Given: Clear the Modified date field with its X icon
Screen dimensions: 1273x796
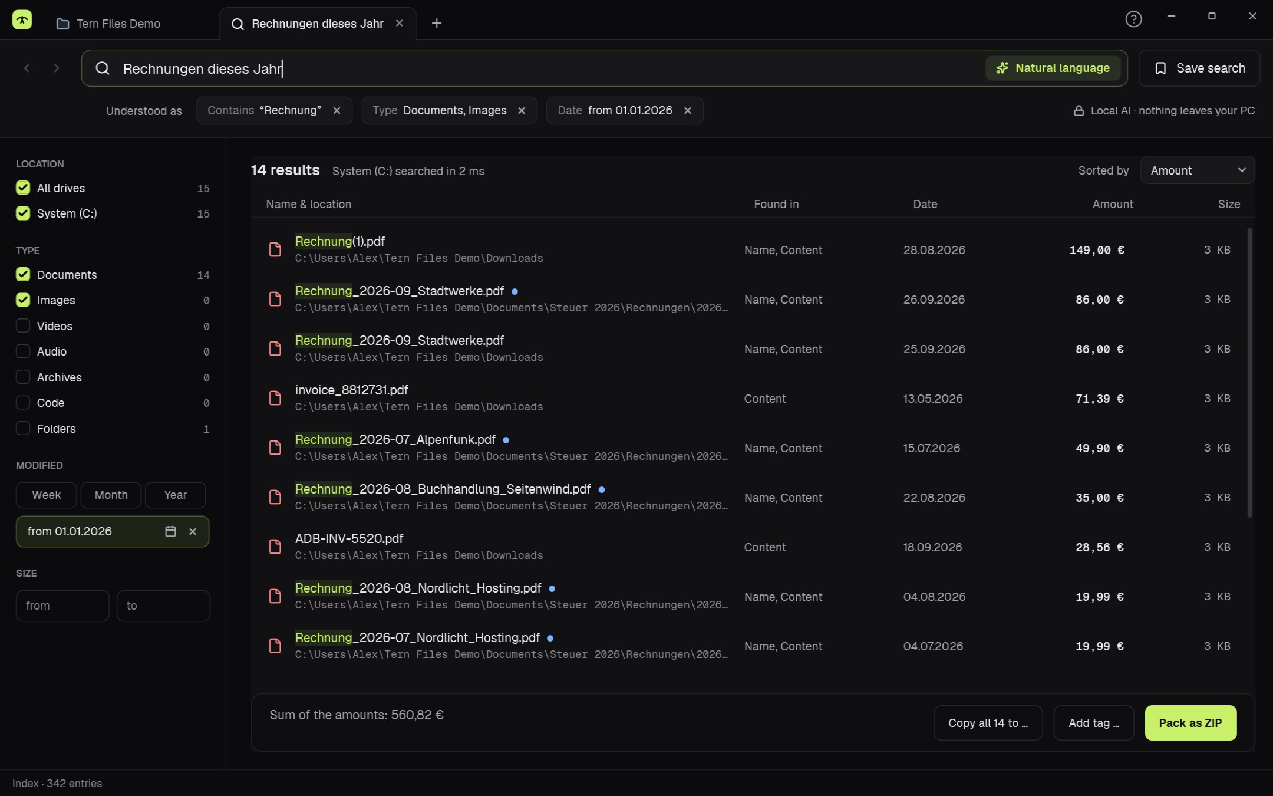Looking at the screenshot, I should click(193, 531).
